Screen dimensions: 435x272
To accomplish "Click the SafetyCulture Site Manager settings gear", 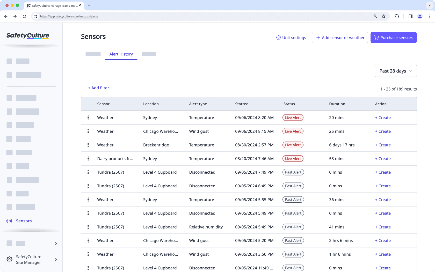I will point(9,259).
